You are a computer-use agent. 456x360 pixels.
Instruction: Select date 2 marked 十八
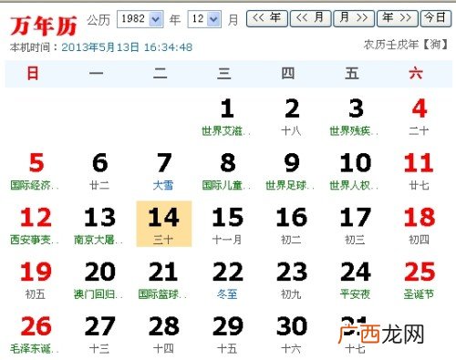tap(291, 117)
